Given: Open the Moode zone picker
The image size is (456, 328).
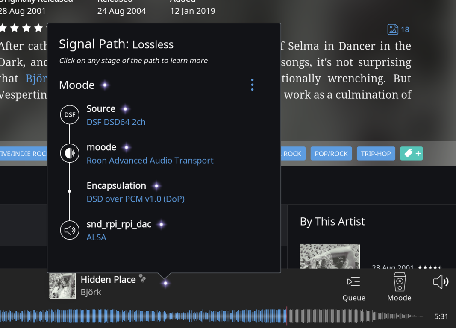Looking at the screenshot, I should pyautogui.click(x=399, y=287).
